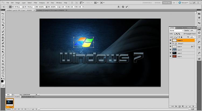Create a new layer in Layers panel
This screenshot has height=111, width=202.
tap(190, 106)
